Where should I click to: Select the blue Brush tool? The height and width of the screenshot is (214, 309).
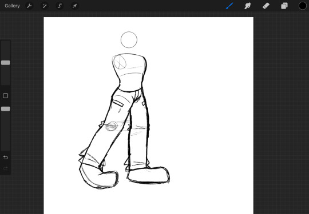[229, 6]
